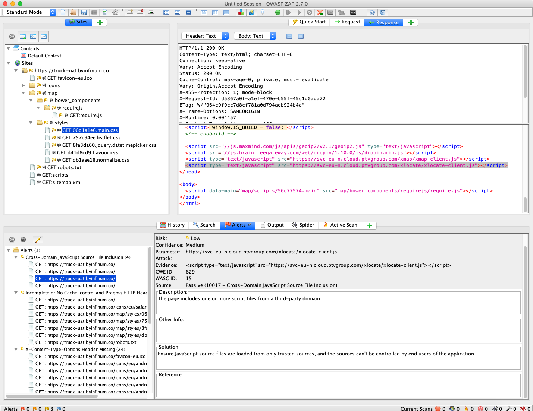Click the lightbulb icon in main toolbar
This screenshot has width=533, height=411.
263,12
